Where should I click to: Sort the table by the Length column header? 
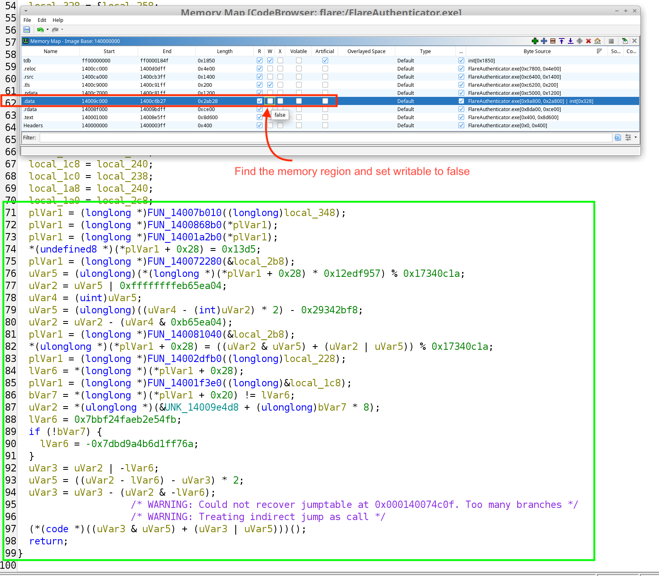(x=225, y=51)
